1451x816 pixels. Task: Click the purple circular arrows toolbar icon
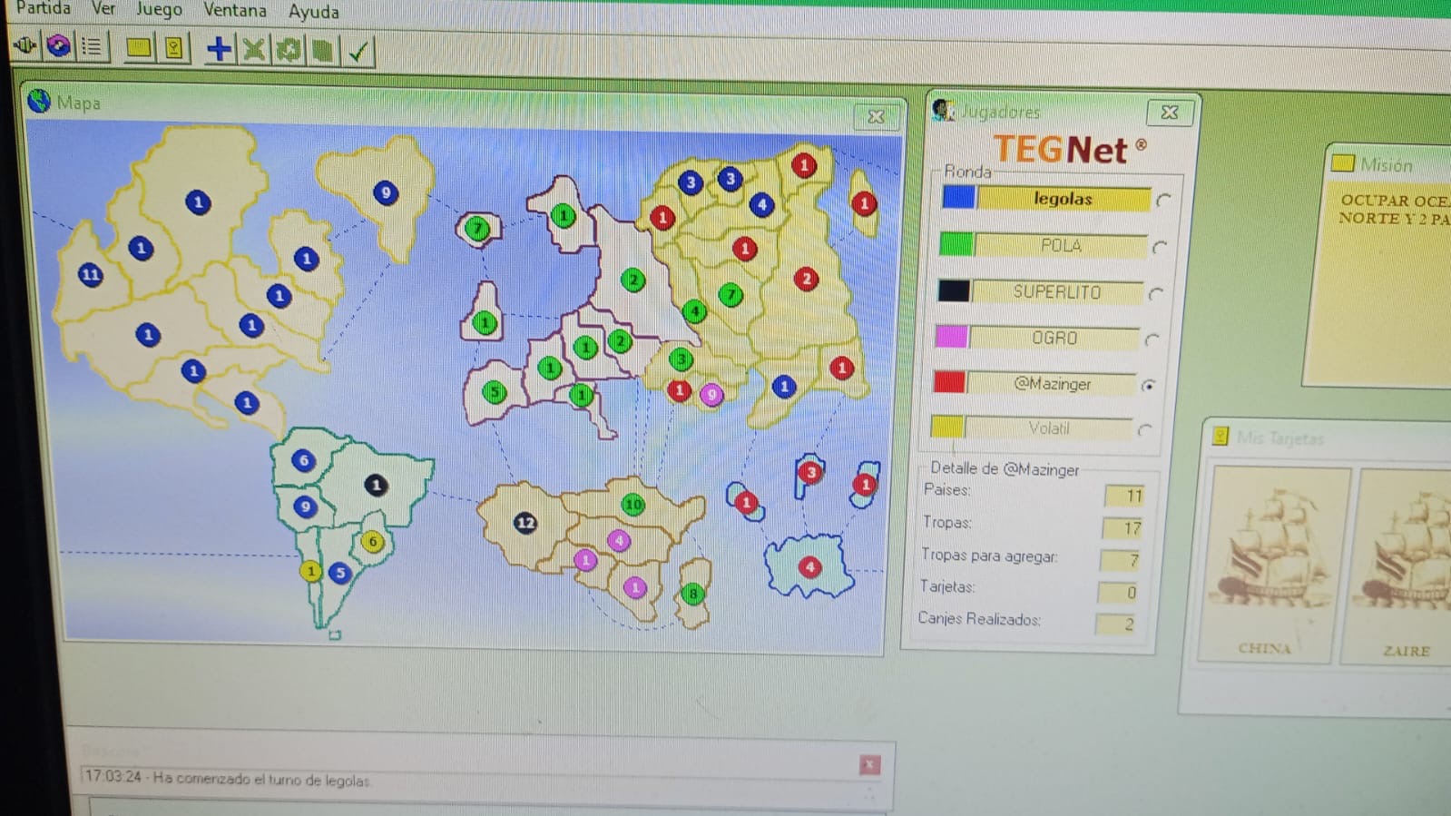point(59,46)
